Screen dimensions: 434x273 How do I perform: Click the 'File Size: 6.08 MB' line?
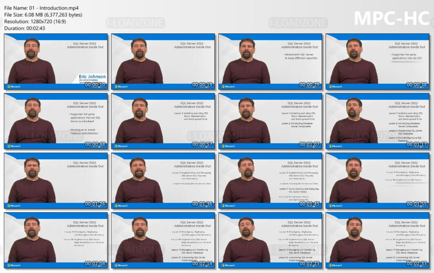[43, 15]
